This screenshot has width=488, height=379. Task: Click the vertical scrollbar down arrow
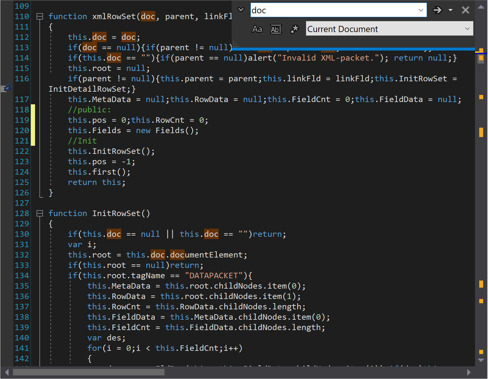coord(481,360)
